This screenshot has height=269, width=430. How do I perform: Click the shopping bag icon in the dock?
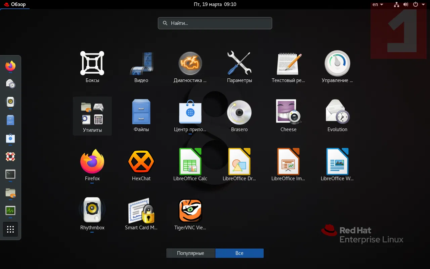click(10, 138)
